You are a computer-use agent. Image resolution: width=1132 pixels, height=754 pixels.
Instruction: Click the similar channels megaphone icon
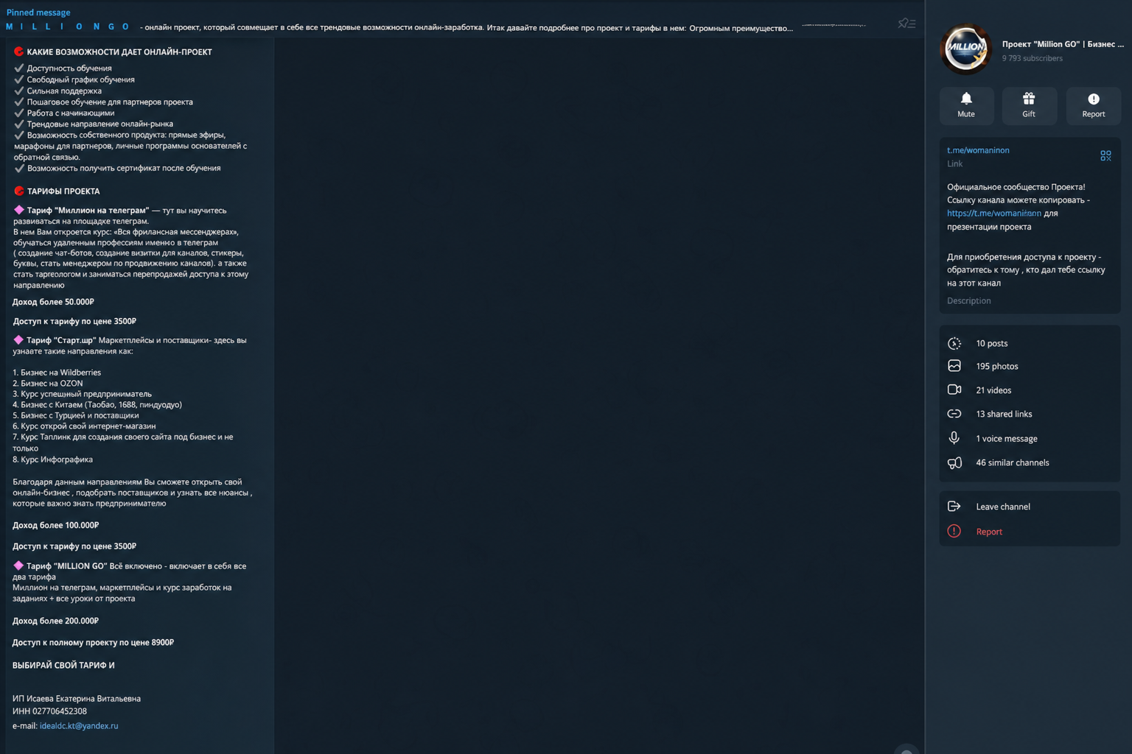[954, 462]
